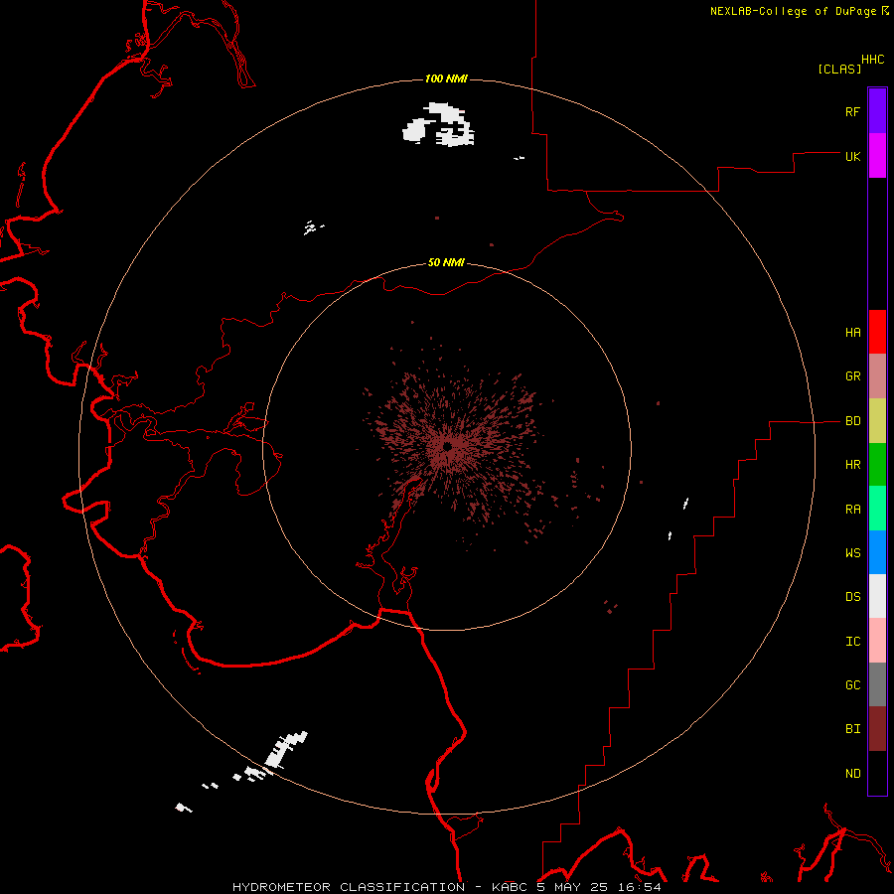Screen dimensions: 894x894
Task: Click the DS legend label
Action: (x=852, y=596)
